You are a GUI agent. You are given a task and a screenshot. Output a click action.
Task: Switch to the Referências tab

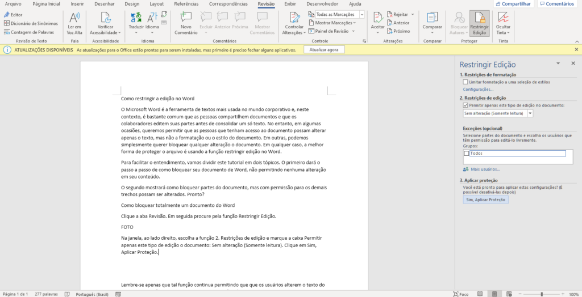[186, 4]
